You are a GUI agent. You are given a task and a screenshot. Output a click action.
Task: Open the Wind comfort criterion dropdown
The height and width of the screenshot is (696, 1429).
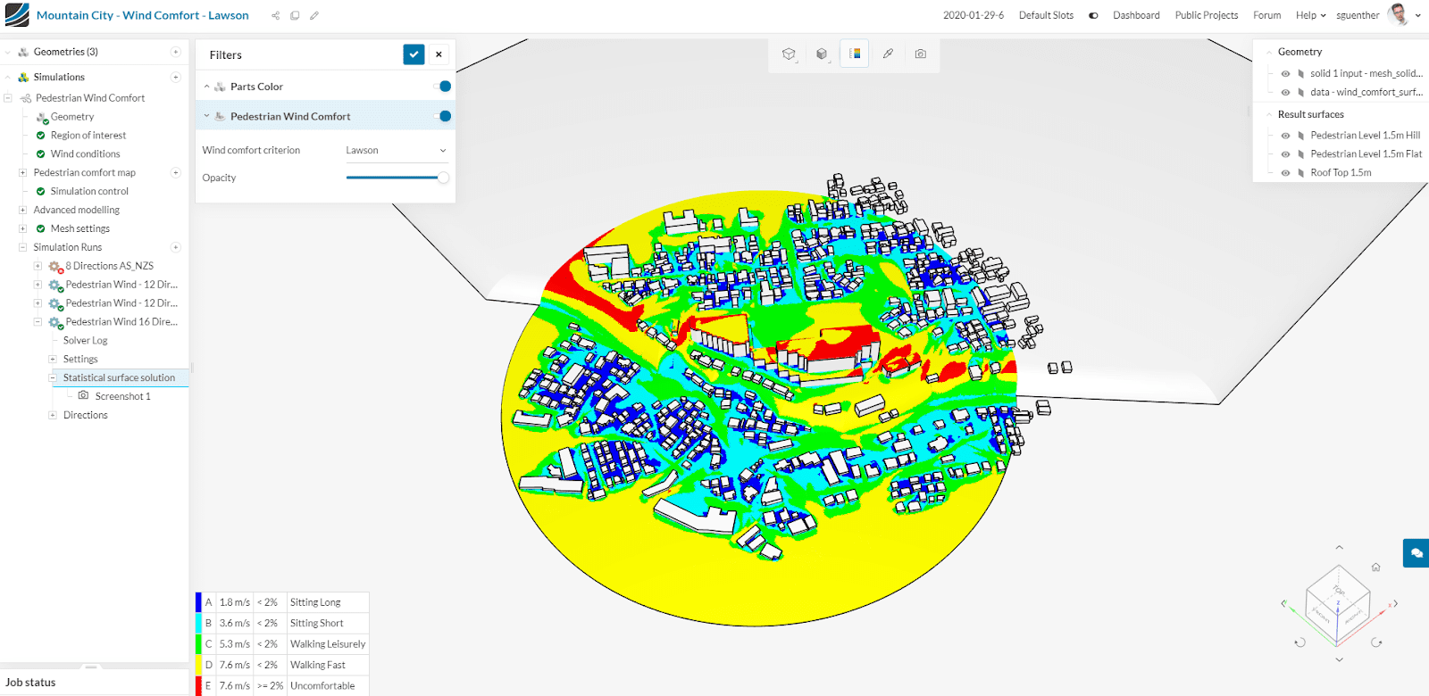click(x=396, y=151)
